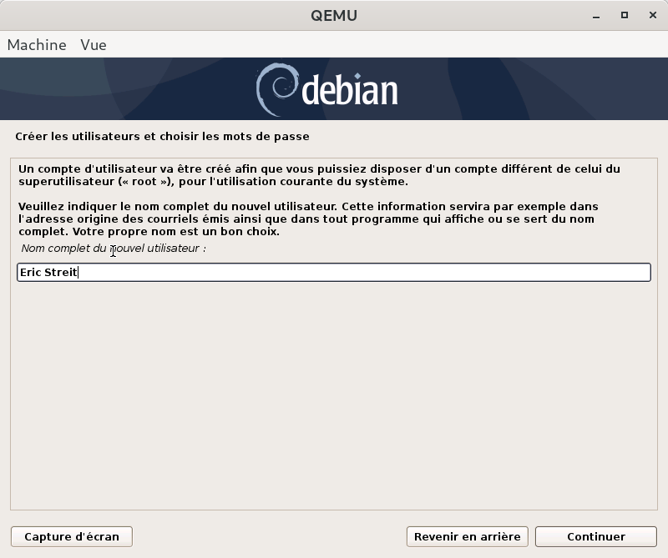
Task: Click the QEMU window title text
Action: [x=333, y=15]
